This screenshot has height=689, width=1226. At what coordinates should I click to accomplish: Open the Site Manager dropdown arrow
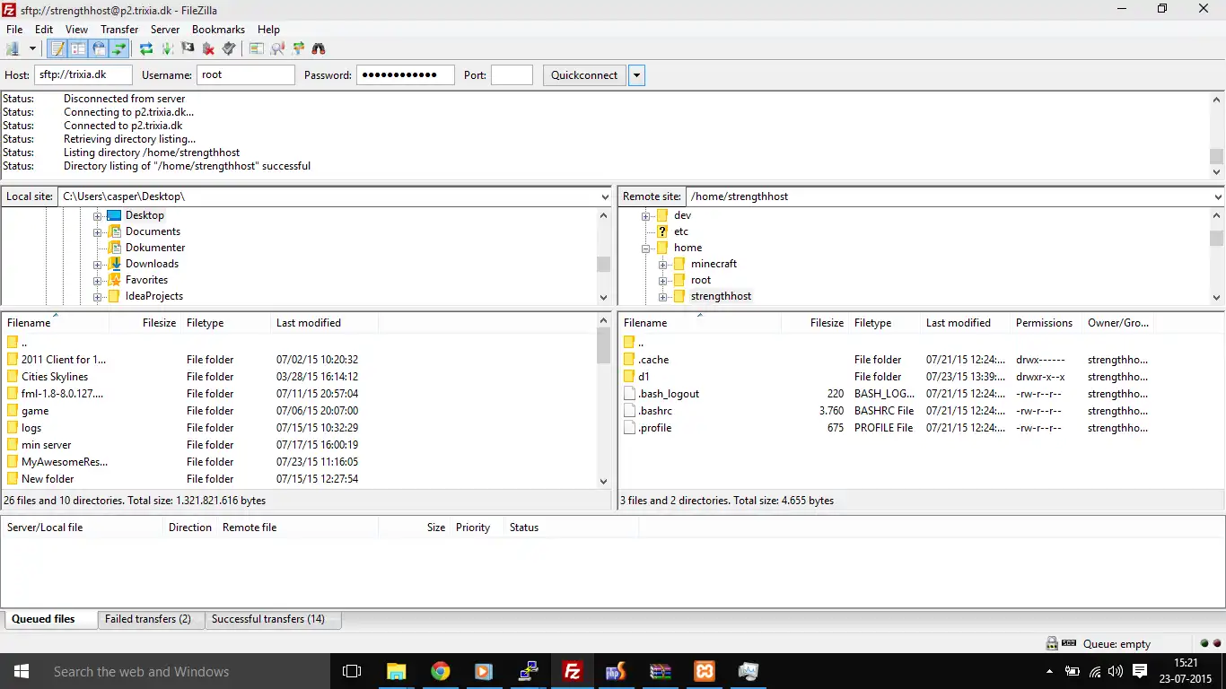click(x=32, y=48)
